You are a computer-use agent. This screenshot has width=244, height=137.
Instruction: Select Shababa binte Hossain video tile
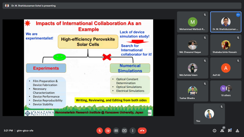click(226, 45)
